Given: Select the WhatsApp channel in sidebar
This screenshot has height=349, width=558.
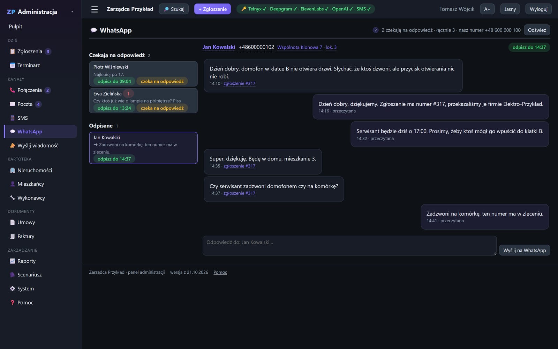Looking at the screenshot, I should [40, 132].
